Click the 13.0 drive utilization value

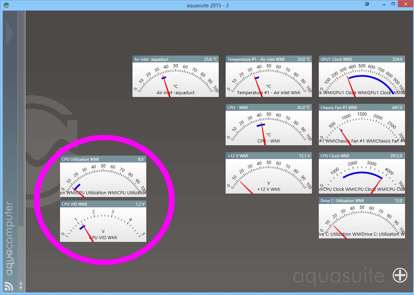pos(398,201)
